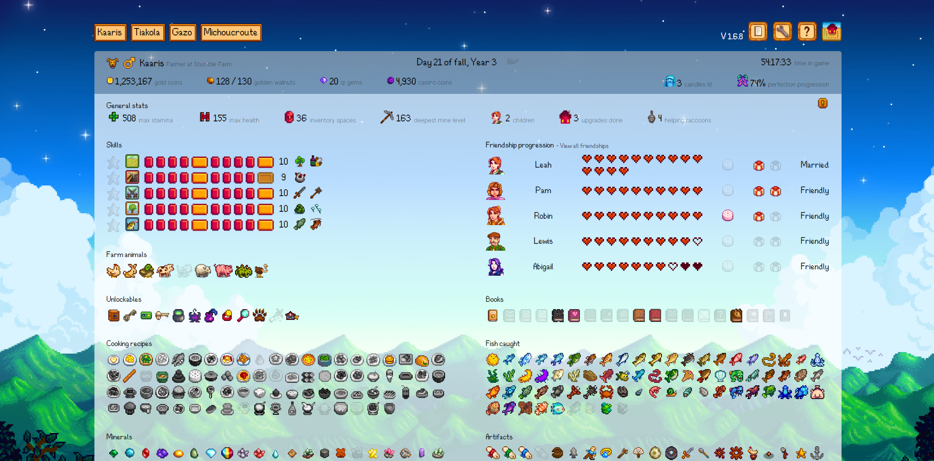Viewport: 934px width, 461px height.
Task: Click the perfection progression 74% stat
Action: [783, 82]
